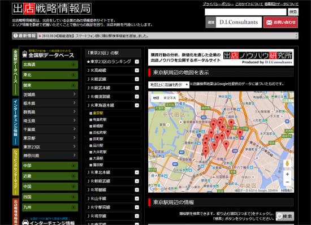Focus the site search text field
Image resolution: width=311 pixels, height=225 pixels.
(245, 12)
